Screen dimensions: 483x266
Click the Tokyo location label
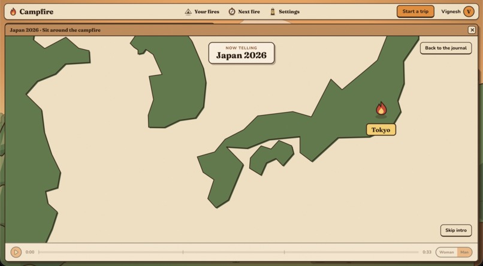(381, 129)
